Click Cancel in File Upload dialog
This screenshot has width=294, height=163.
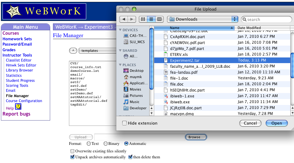pos(250,123)
